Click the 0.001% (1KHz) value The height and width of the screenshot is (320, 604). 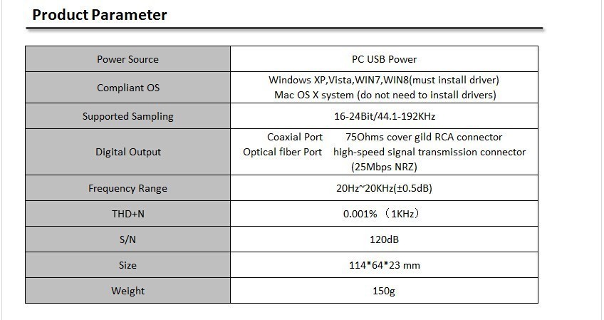click(381, 214)
